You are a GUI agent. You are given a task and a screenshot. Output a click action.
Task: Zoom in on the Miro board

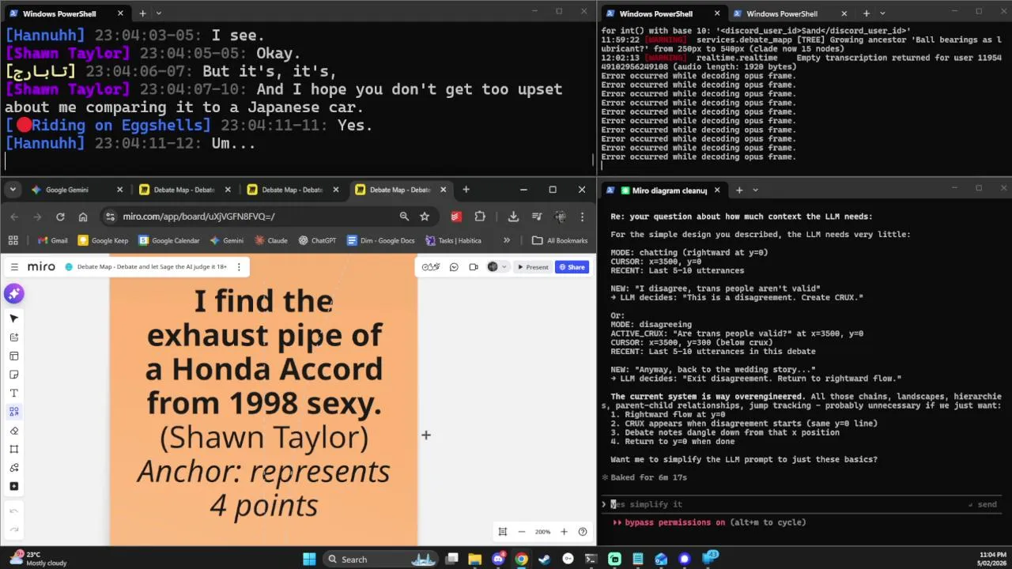point(564,532)
